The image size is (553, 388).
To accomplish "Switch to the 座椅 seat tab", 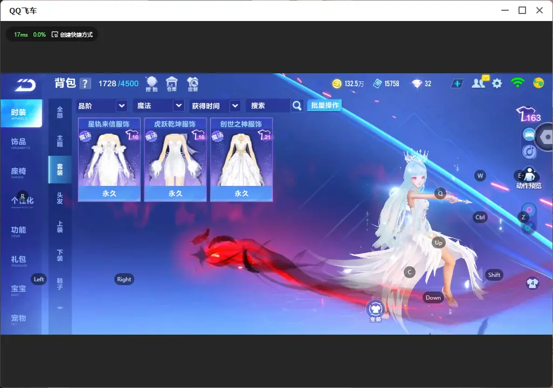I will [x=19, y=172].
